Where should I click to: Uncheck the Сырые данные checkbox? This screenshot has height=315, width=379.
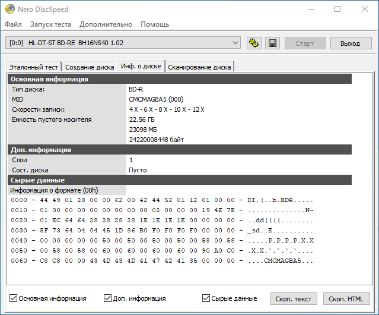pyautogui.click(x=206, y=298)
